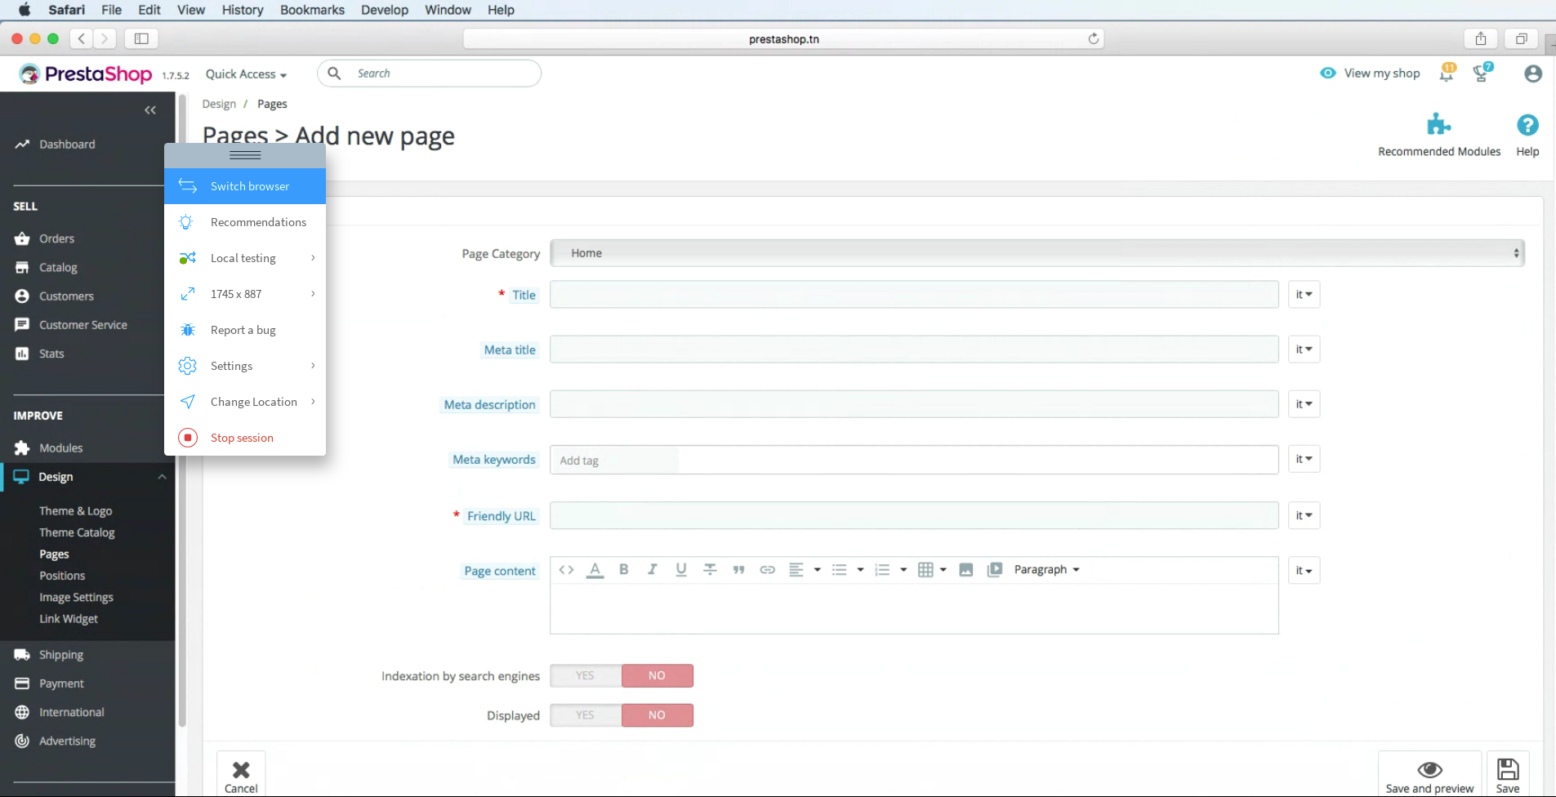Click Save and preview button

1429,774
